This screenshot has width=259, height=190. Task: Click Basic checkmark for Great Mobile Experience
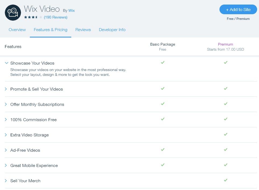tap(163, 165)
